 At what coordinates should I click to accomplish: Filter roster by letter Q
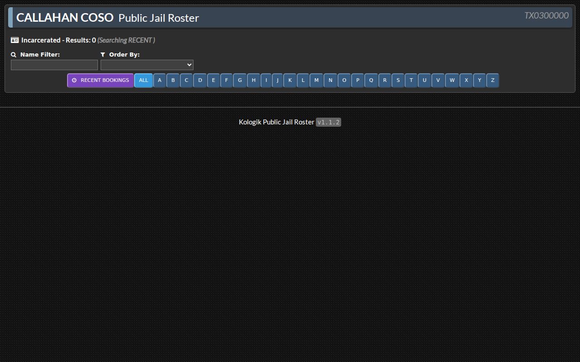click(x=371, y=81)
